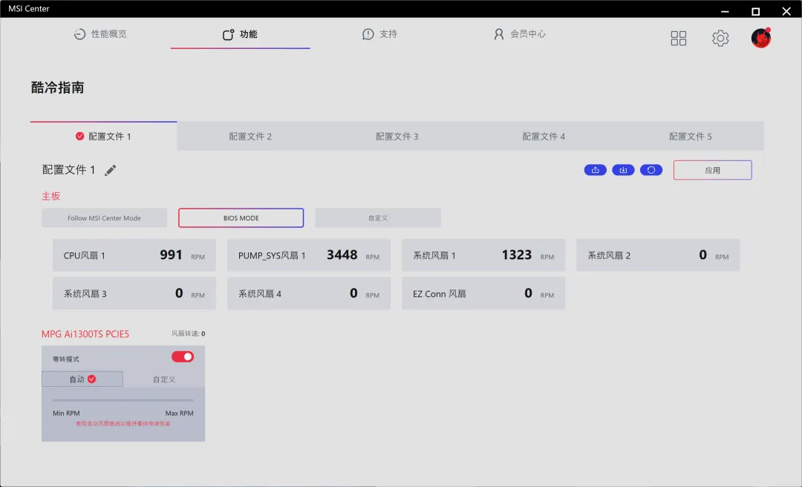
Task: Select the 系统风扇 1 card
Action: [x=483, y=255]
